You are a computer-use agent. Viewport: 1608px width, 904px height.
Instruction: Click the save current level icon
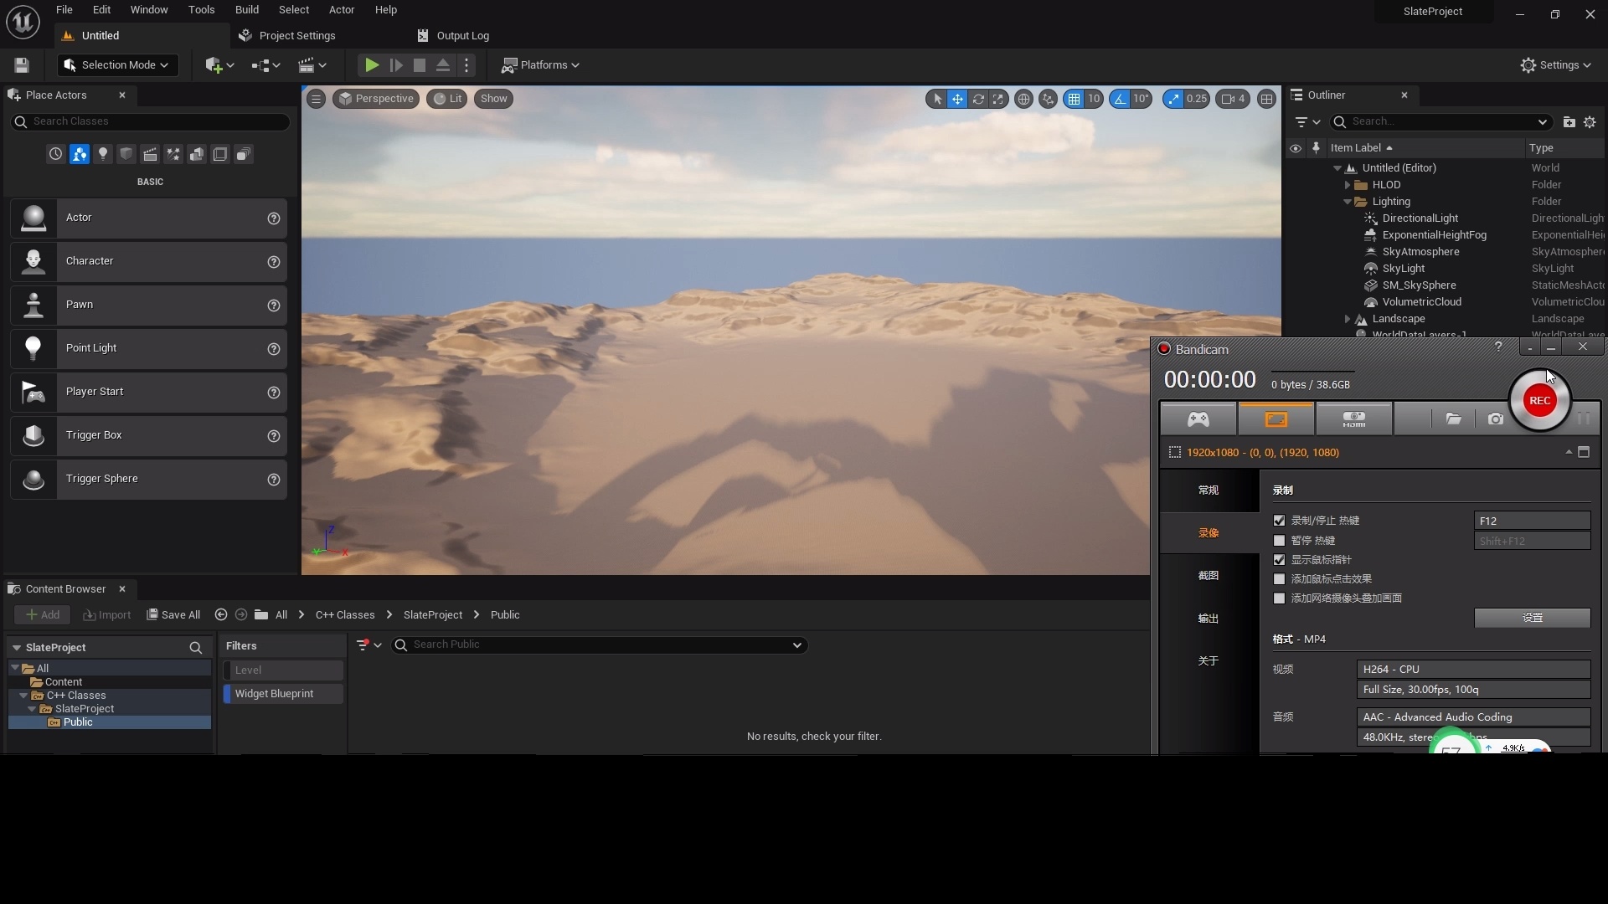(x=22, y=65)
